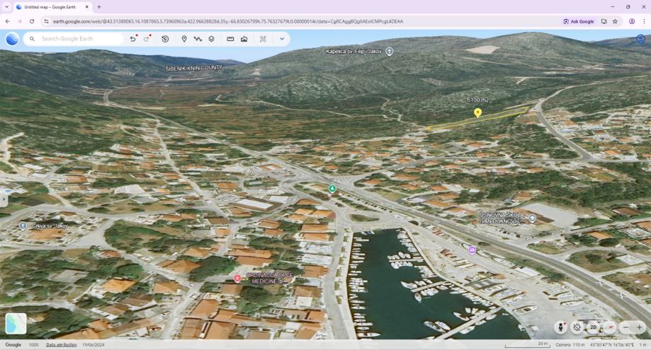651x350 pixels.
Task: Redo the last map edit
Action: point(147,38)
